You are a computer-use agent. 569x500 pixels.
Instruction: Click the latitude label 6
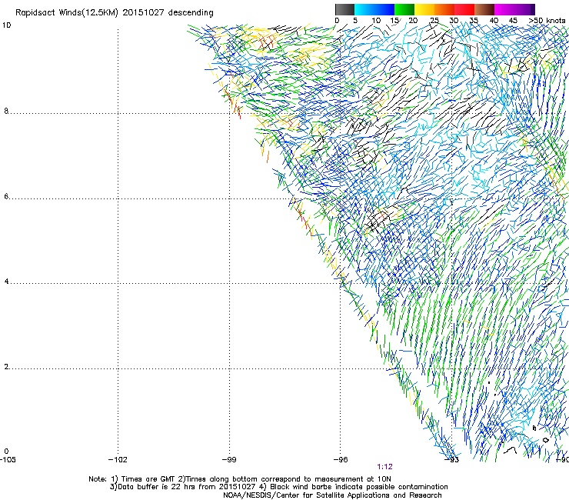click(6, 196)
